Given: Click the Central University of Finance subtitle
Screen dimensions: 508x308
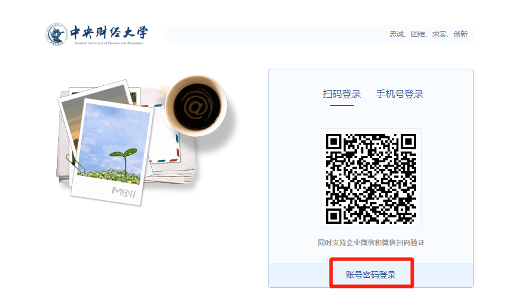Looking at the screenshot, I should pyautogui.click(x=109, y=43).
